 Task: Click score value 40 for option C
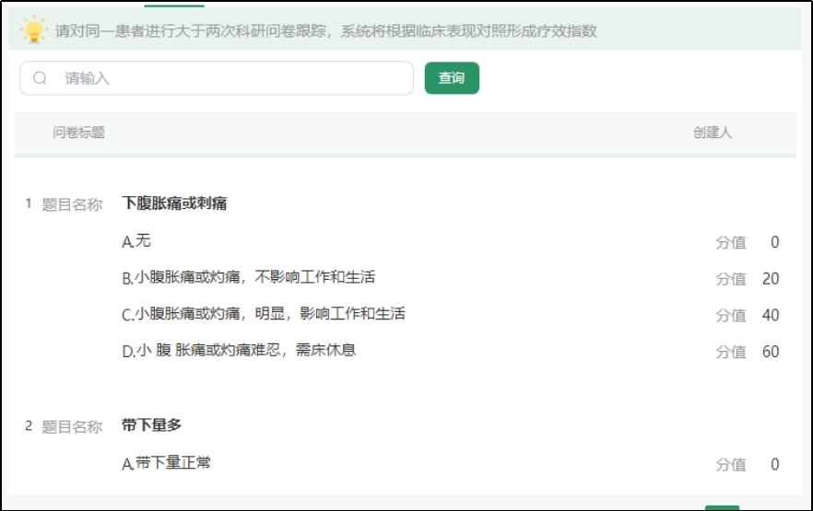pos(770,315)
